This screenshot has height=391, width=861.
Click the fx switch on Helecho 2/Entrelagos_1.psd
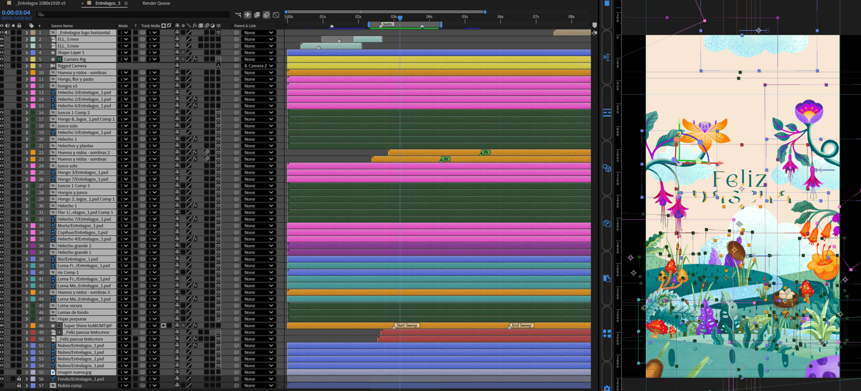coord(195,99)
